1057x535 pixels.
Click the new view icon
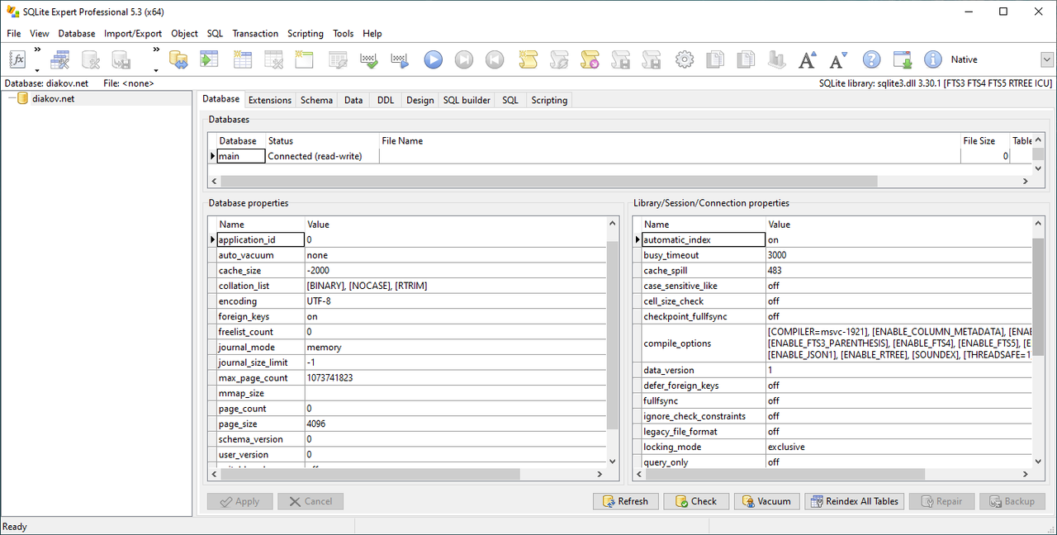pos(305,59)
